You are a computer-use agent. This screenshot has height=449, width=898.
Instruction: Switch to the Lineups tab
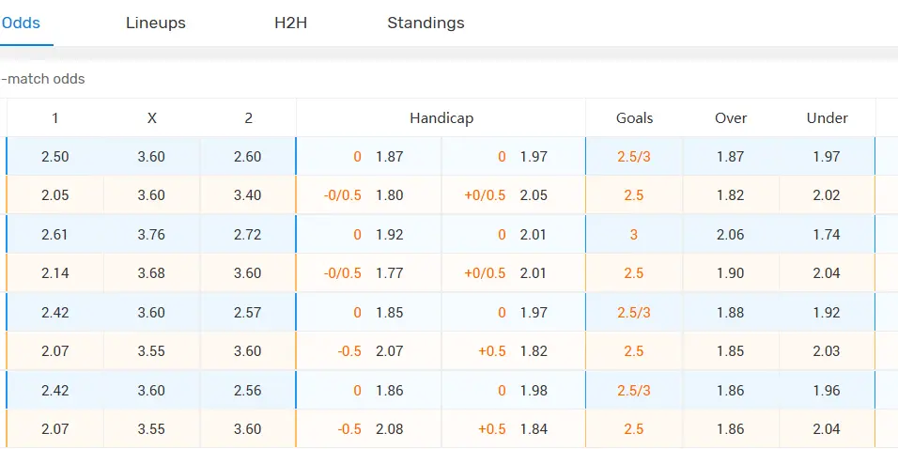tap(156, 23)
